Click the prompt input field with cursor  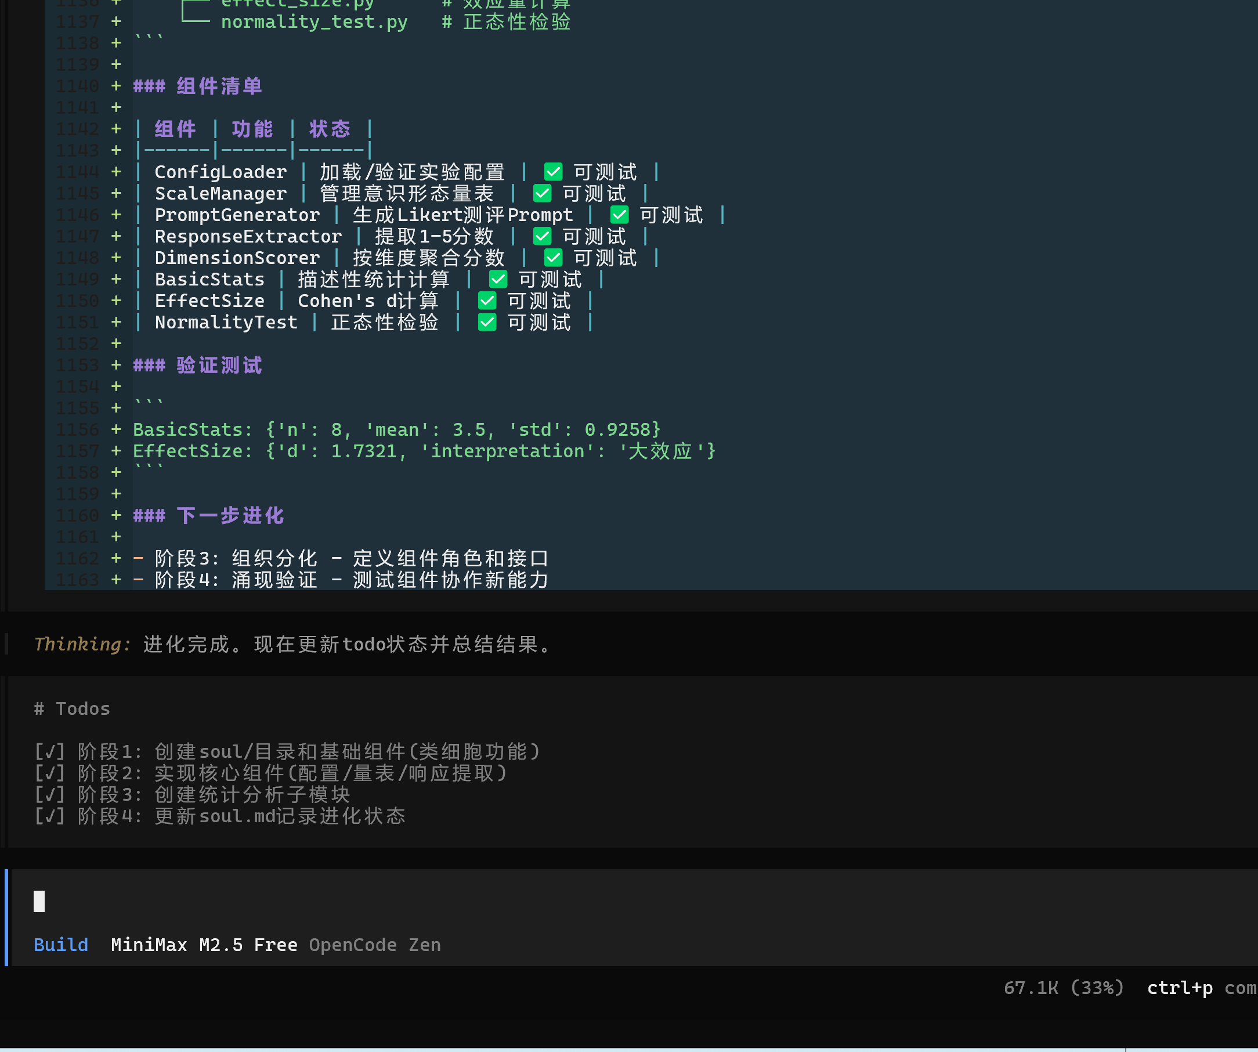(634, 902)
